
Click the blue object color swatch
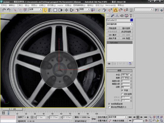coord(132,20)
